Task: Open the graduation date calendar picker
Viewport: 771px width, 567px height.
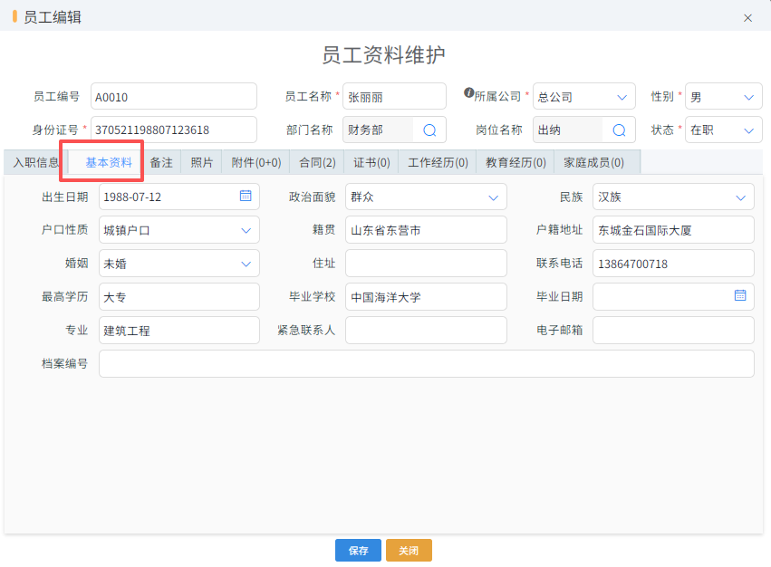Action: point(739,295)
